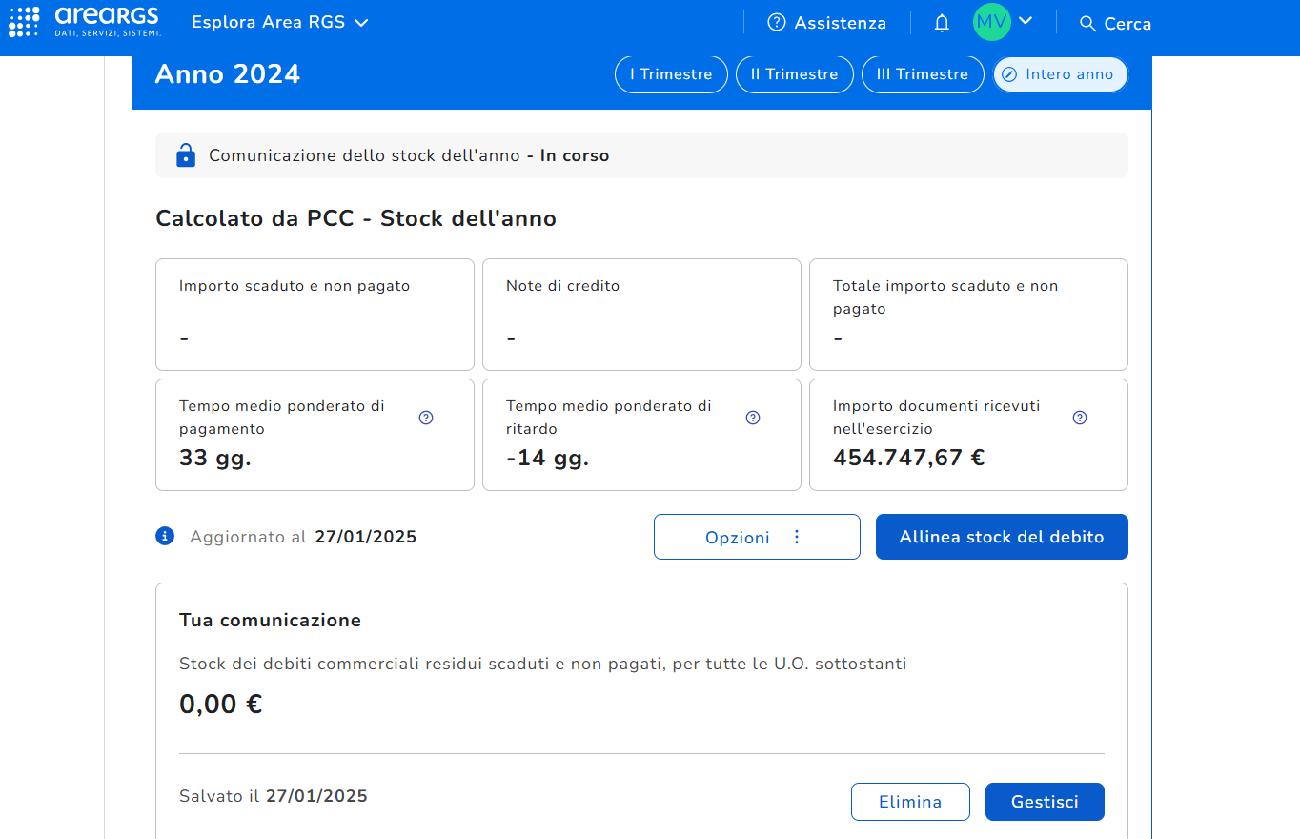Click info icon next to Aggiornato al
This screenshot has width=1300, height=839.
pyautogui.click(x=165, y=536)
